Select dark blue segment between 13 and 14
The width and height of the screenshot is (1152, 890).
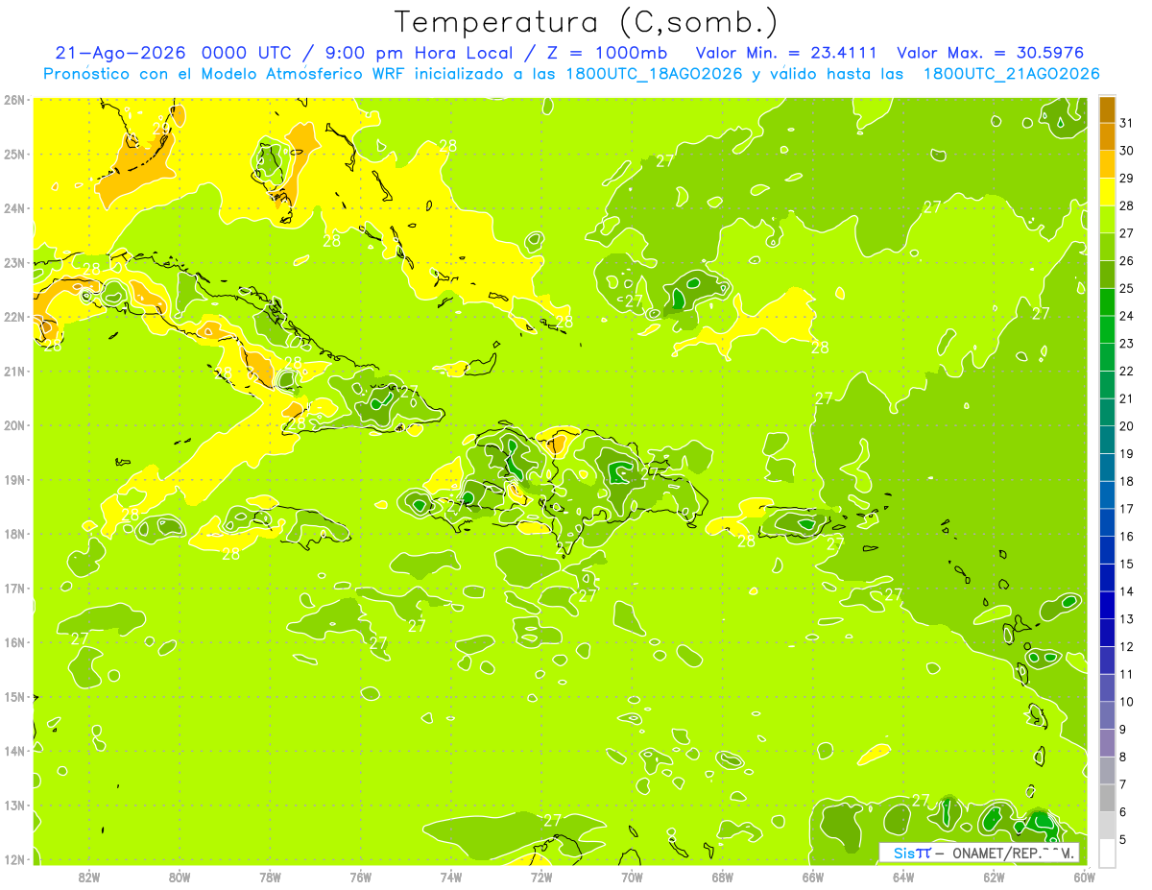coord(1107,605)
